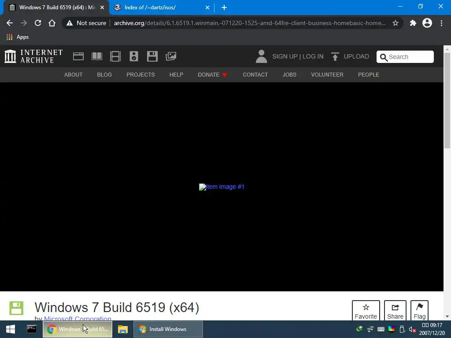Reload the page with the refresh icon
Screen dimensions: 451x338
coord(38,23)
